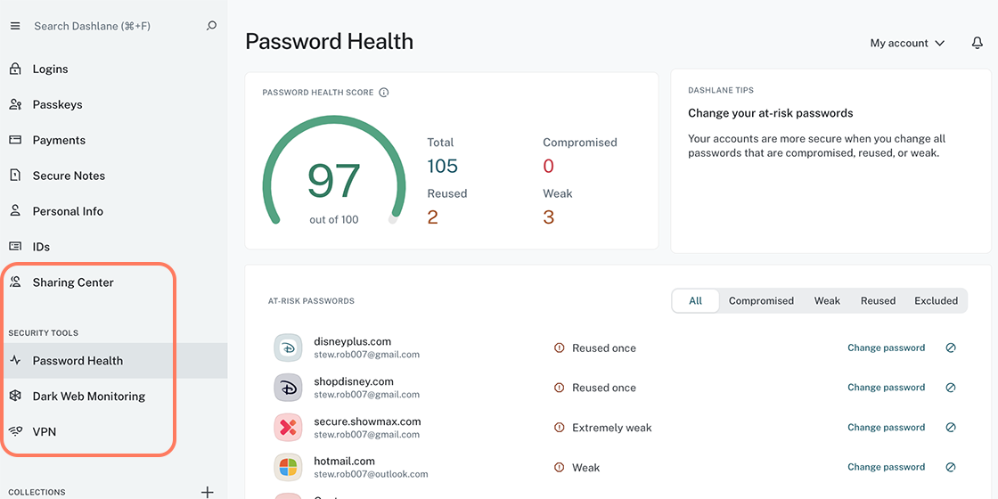Click the Dark Web Monitoring icon in the sidebar
This screenshot has height=499, width=998.
point(15,396)
